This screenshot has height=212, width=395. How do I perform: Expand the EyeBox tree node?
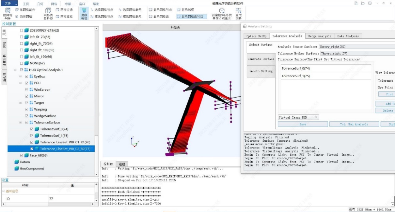click(x=21, y=76)
